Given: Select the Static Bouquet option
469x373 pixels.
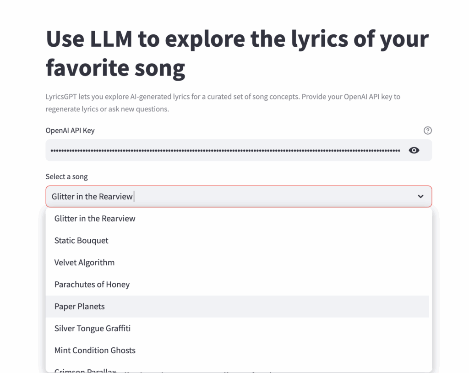Looking at the screenshot, I should click(82, 241).
